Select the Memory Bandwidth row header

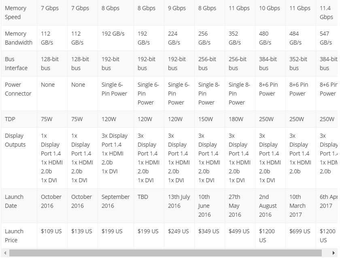click(19, 38)
